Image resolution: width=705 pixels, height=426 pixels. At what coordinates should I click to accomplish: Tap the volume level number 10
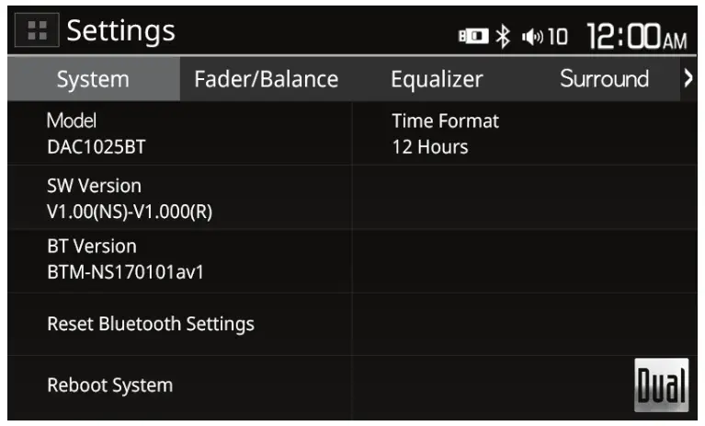557,38
